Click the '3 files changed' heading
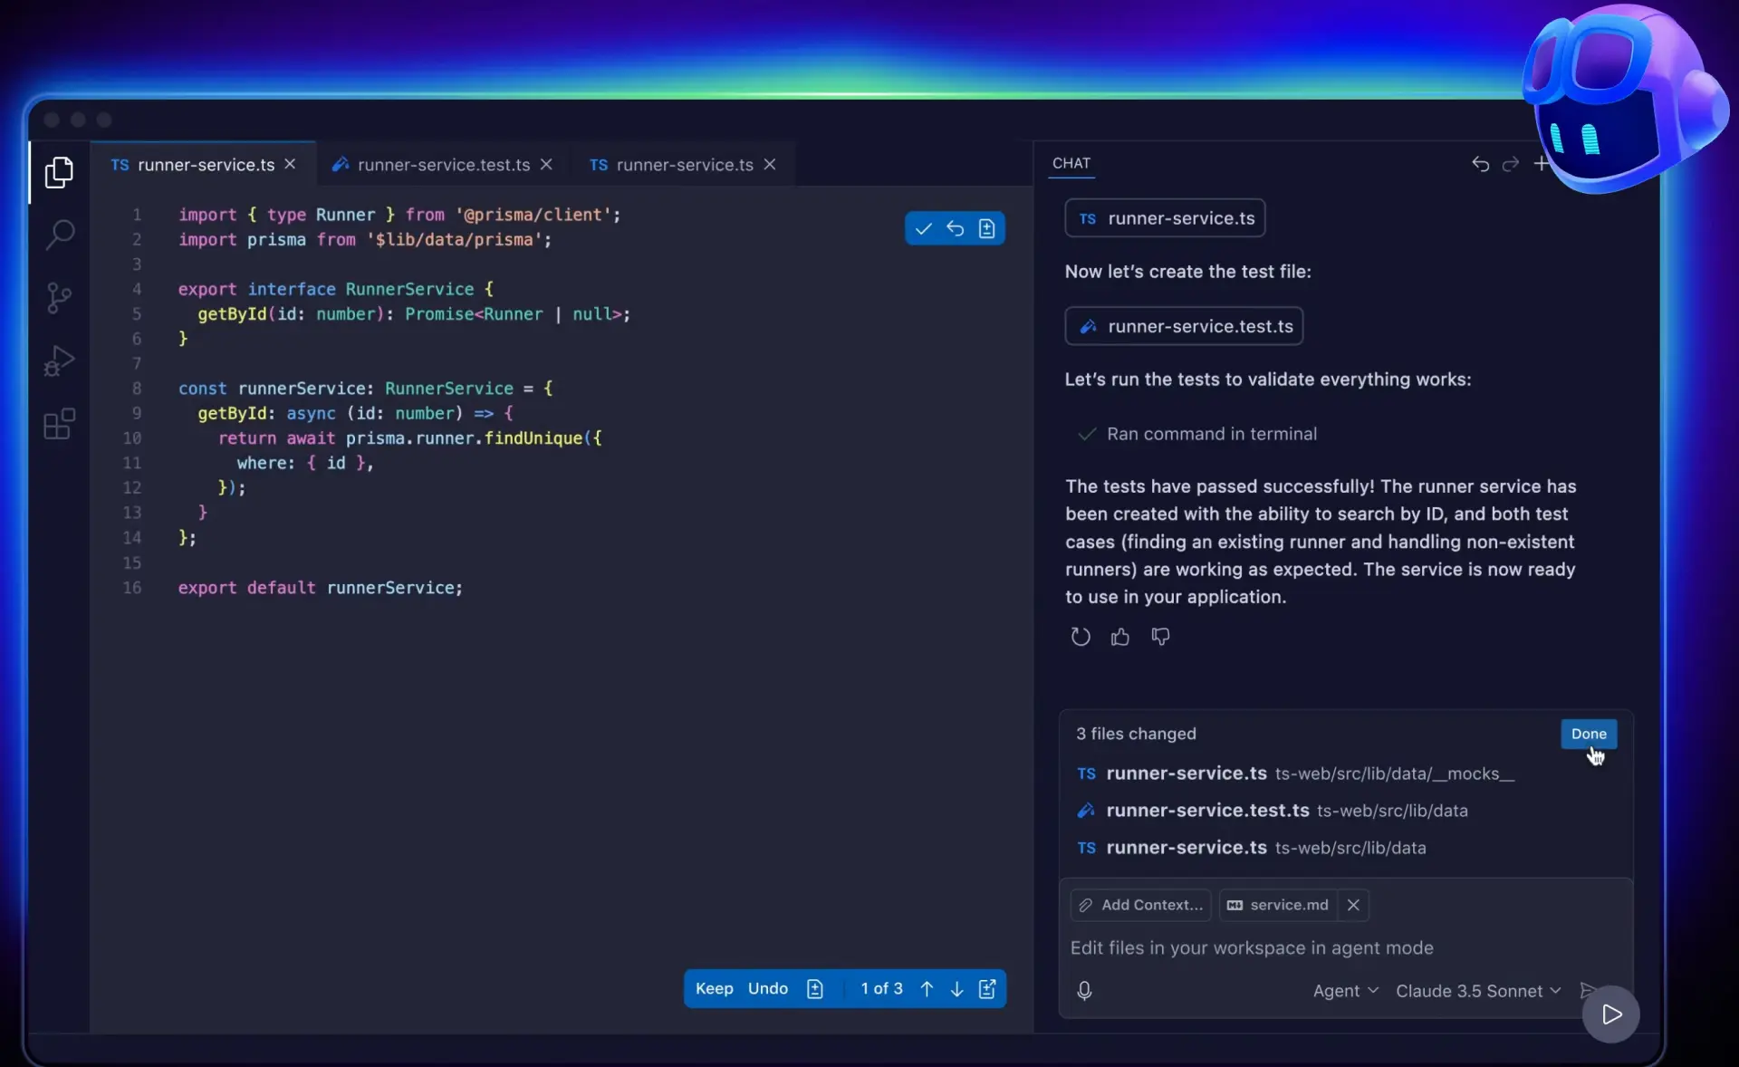Screen dimensions: 1739x1067 (x=1136, y=734)
